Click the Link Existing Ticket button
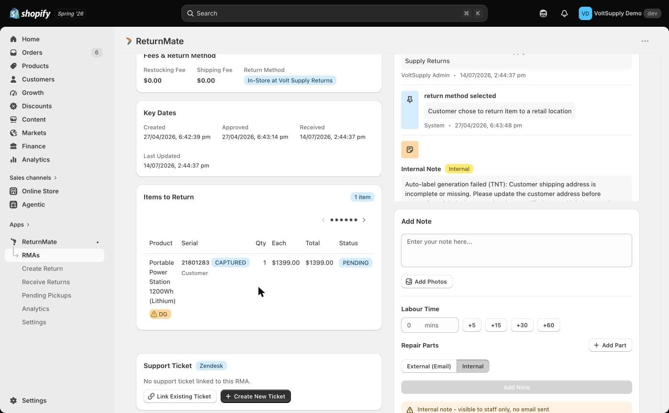Image resolution: width=669 pixels, height=413 pixels. click(x=180, y=396)
